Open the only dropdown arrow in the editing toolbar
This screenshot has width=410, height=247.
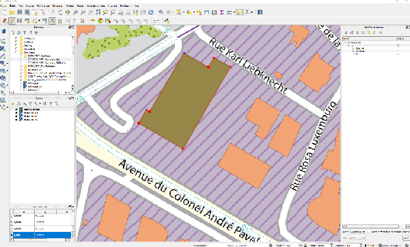click(x=39, y=21)
